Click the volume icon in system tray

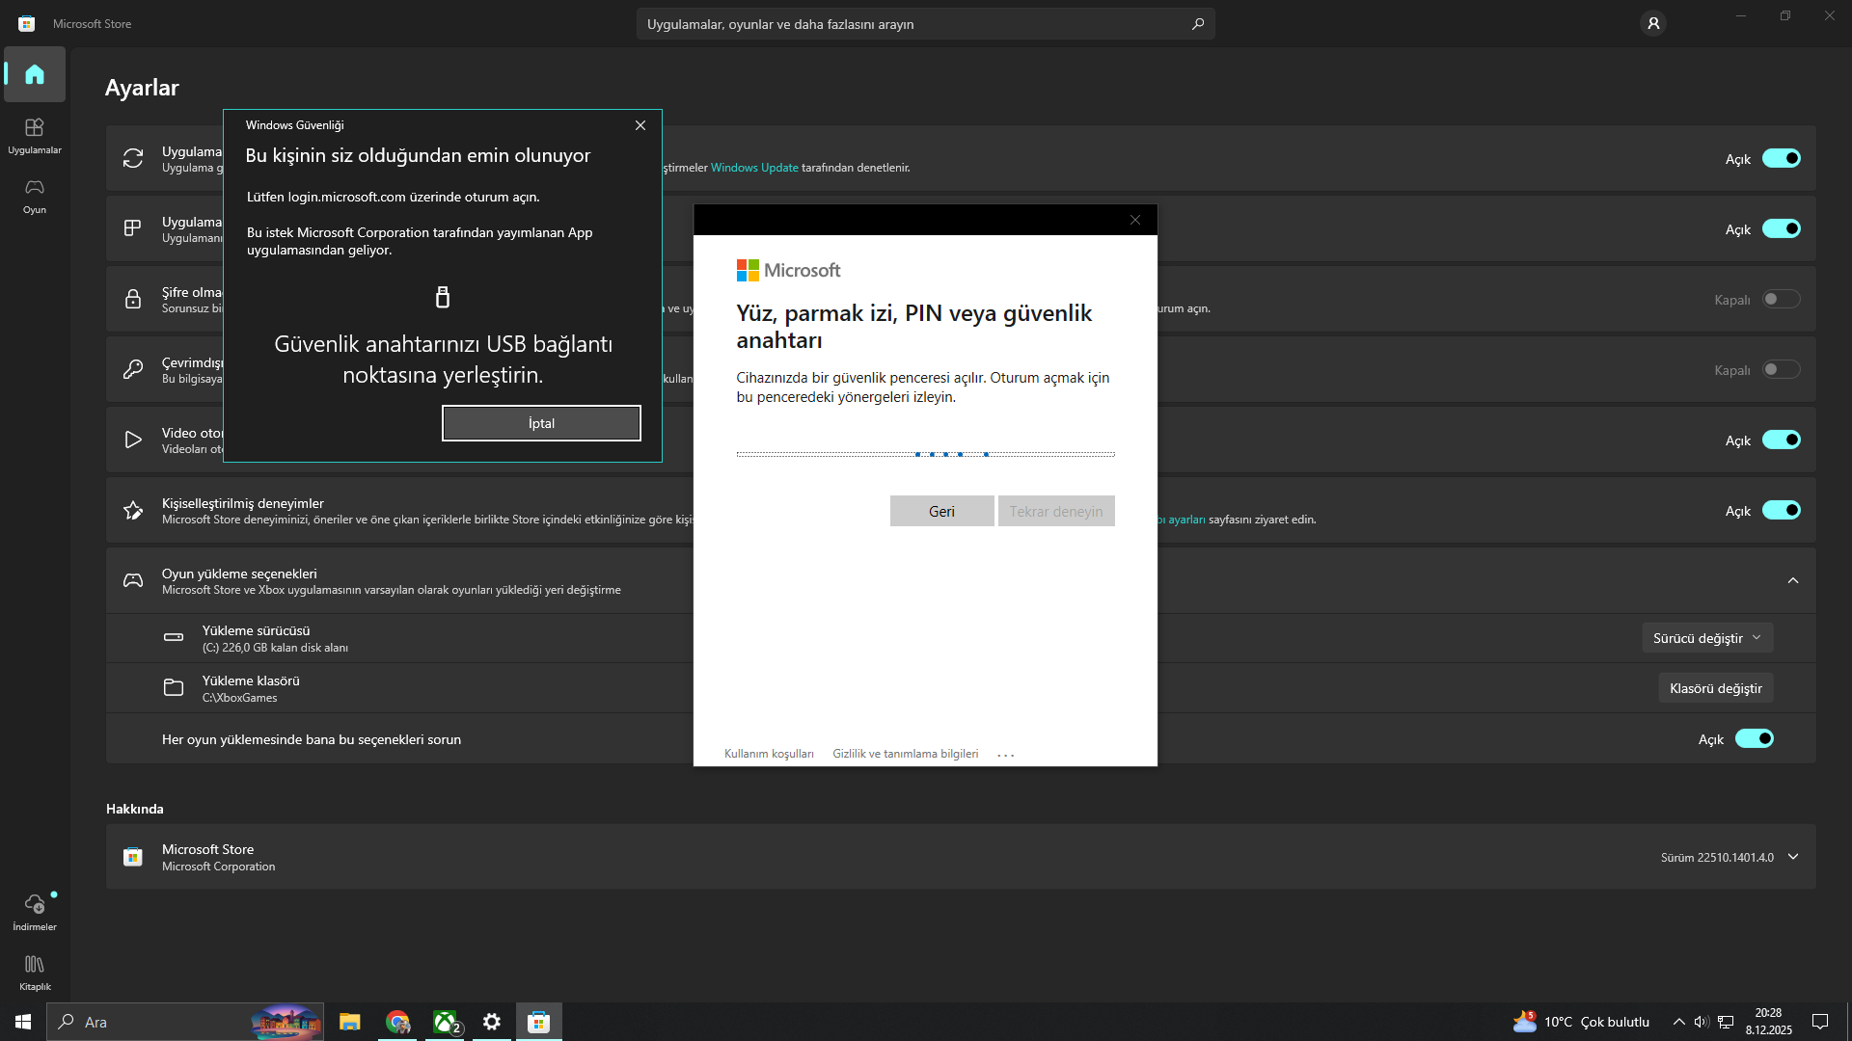1702,1022
